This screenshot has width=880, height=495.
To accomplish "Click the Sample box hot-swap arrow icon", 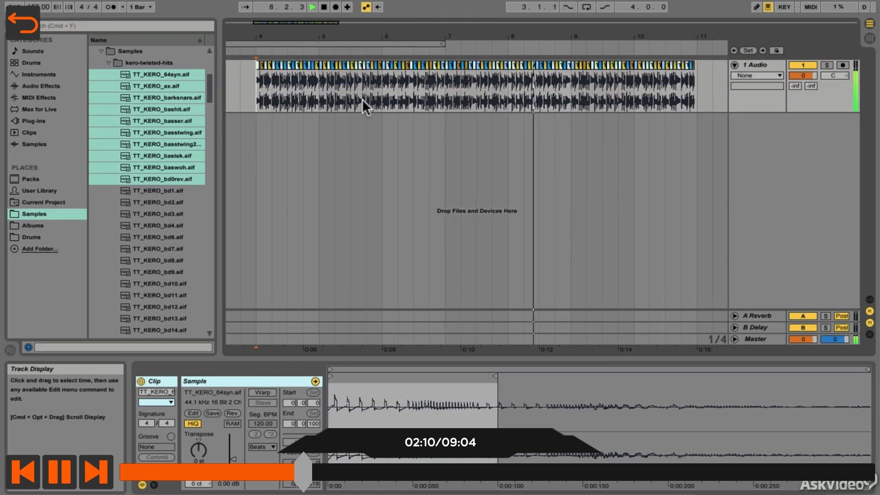I will click(x=315, y=381).
